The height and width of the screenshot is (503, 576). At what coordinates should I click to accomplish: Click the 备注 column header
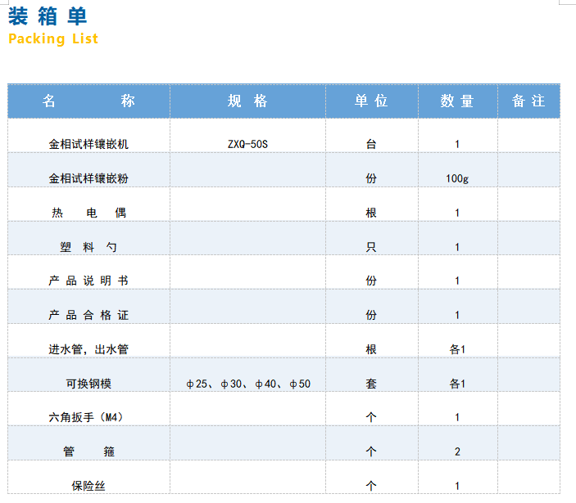529,101
